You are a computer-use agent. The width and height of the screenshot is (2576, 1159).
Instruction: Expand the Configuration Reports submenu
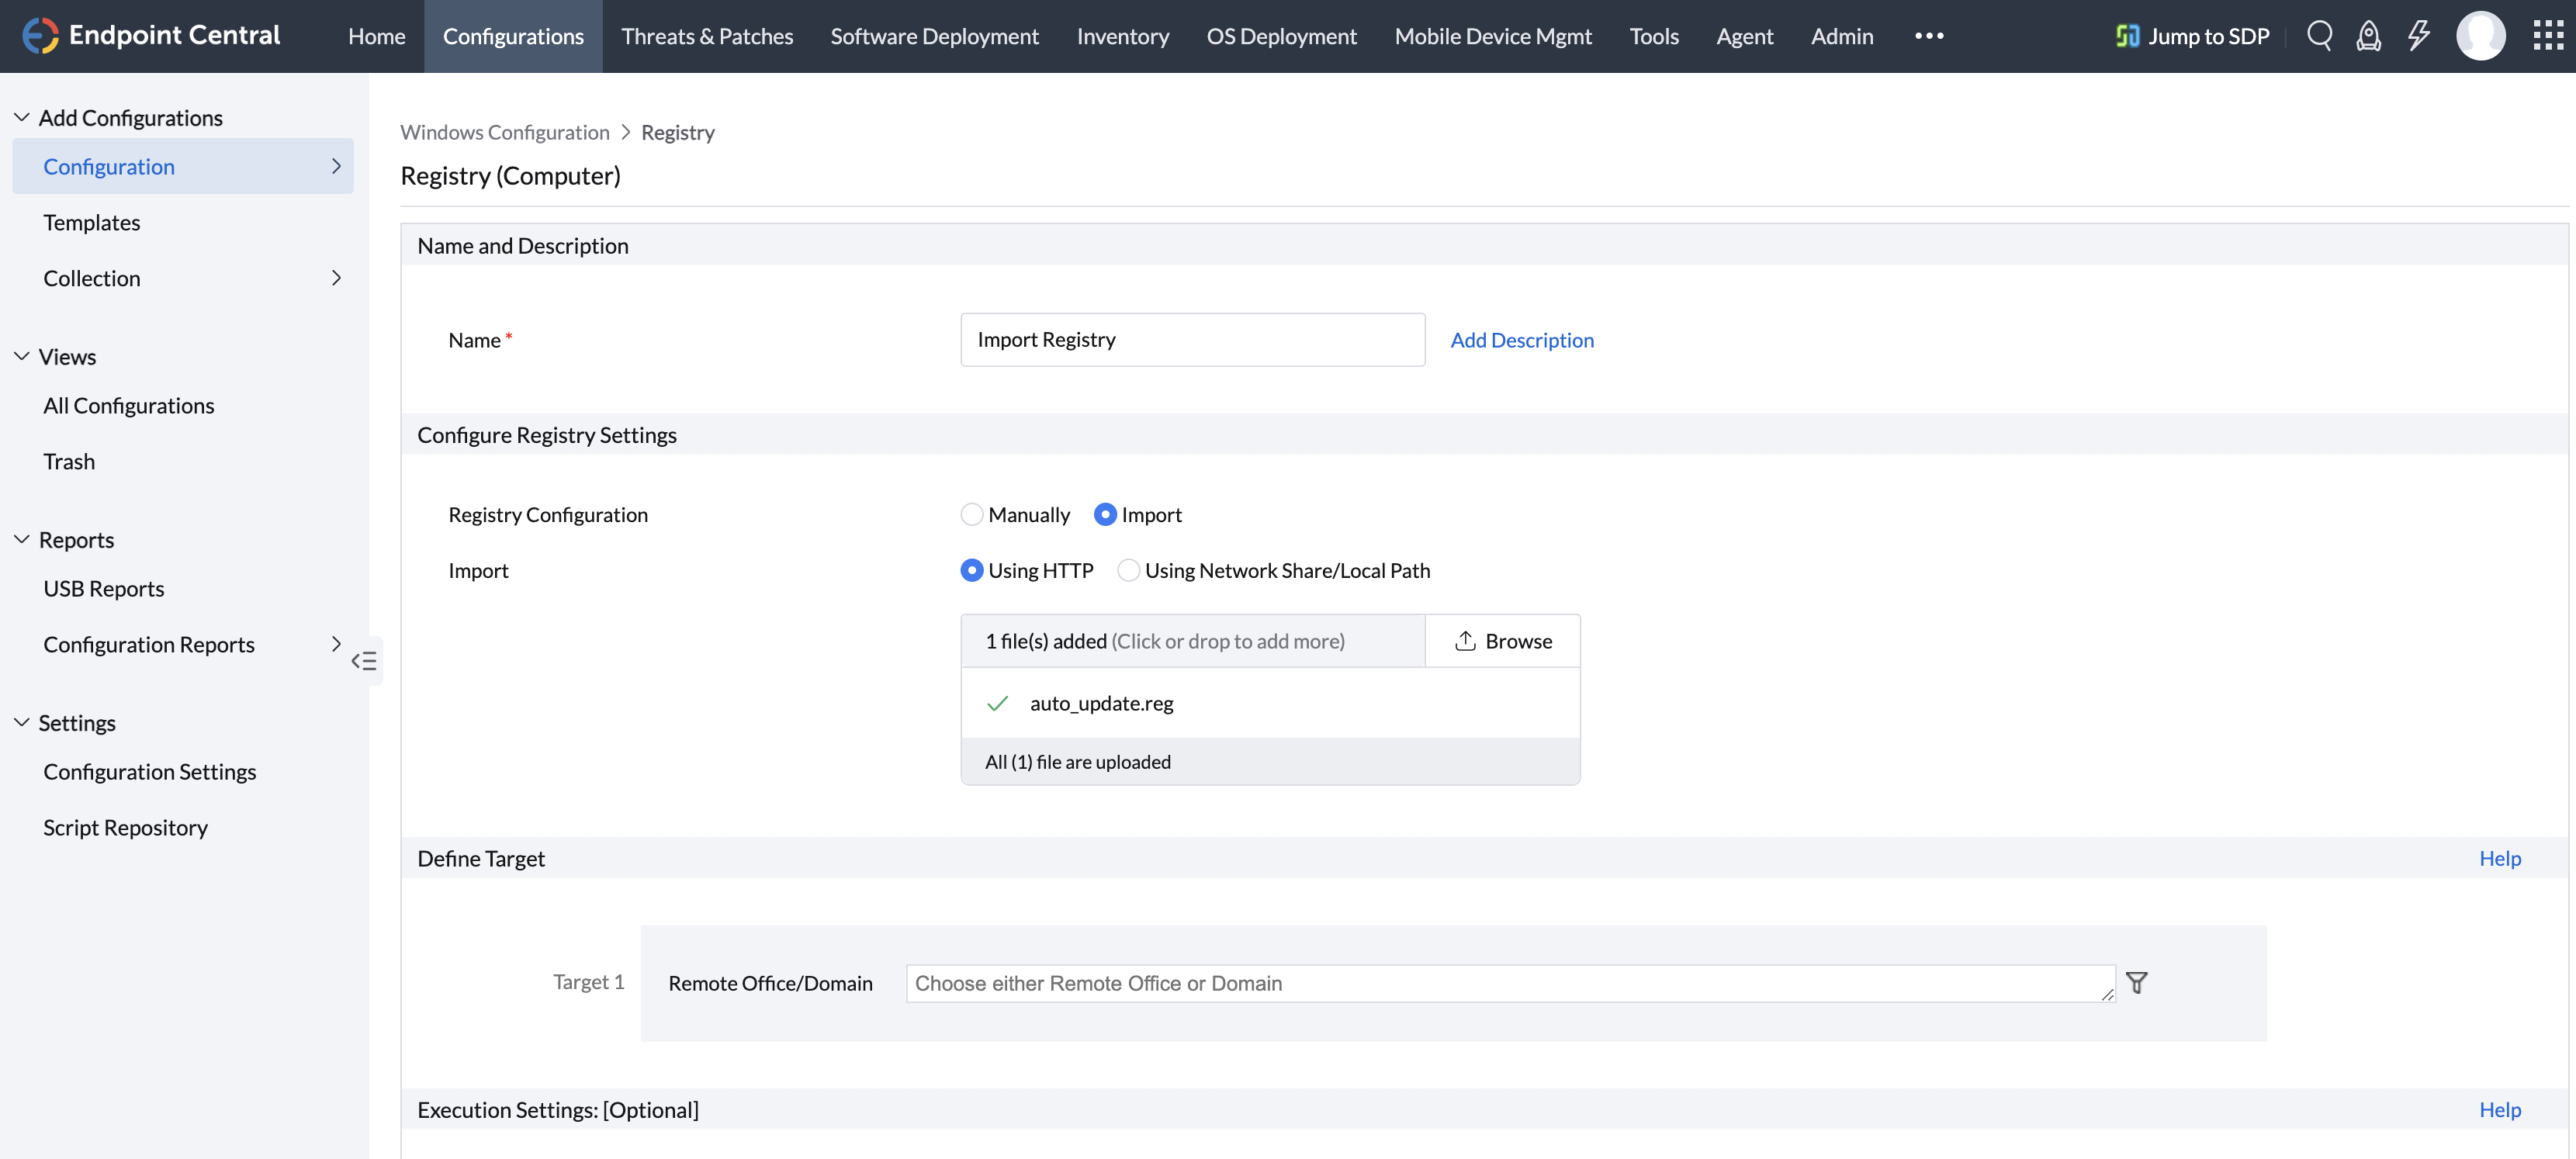[x=336, y=645]
